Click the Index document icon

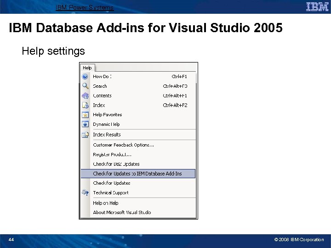click(86, 105)
